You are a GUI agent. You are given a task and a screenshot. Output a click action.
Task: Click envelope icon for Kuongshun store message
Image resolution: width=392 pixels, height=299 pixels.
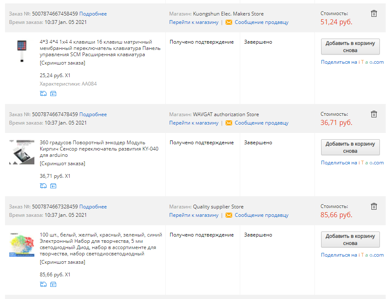click(228, 22)
